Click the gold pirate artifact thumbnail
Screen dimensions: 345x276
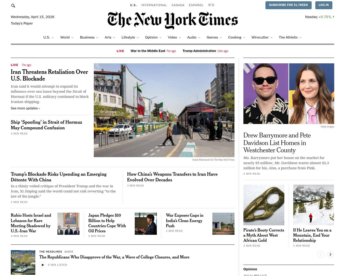pyautogui.click(x=264, y=205)
